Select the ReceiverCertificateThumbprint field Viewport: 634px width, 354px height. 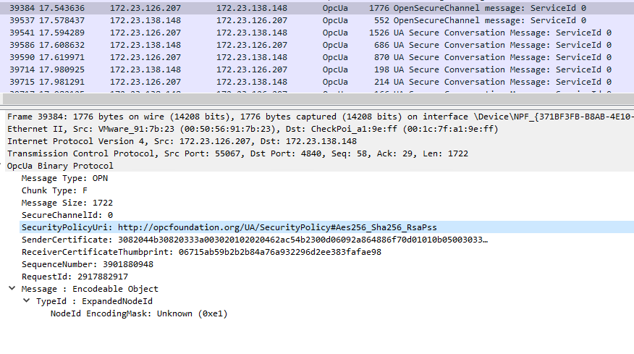201,252
